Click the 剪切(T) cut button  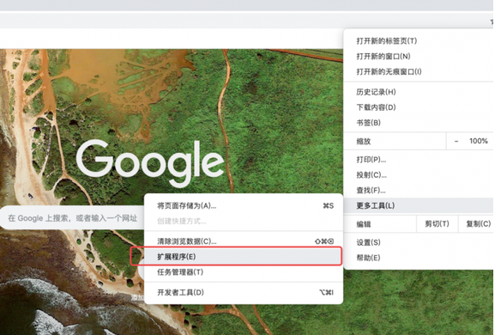[437, 224]
